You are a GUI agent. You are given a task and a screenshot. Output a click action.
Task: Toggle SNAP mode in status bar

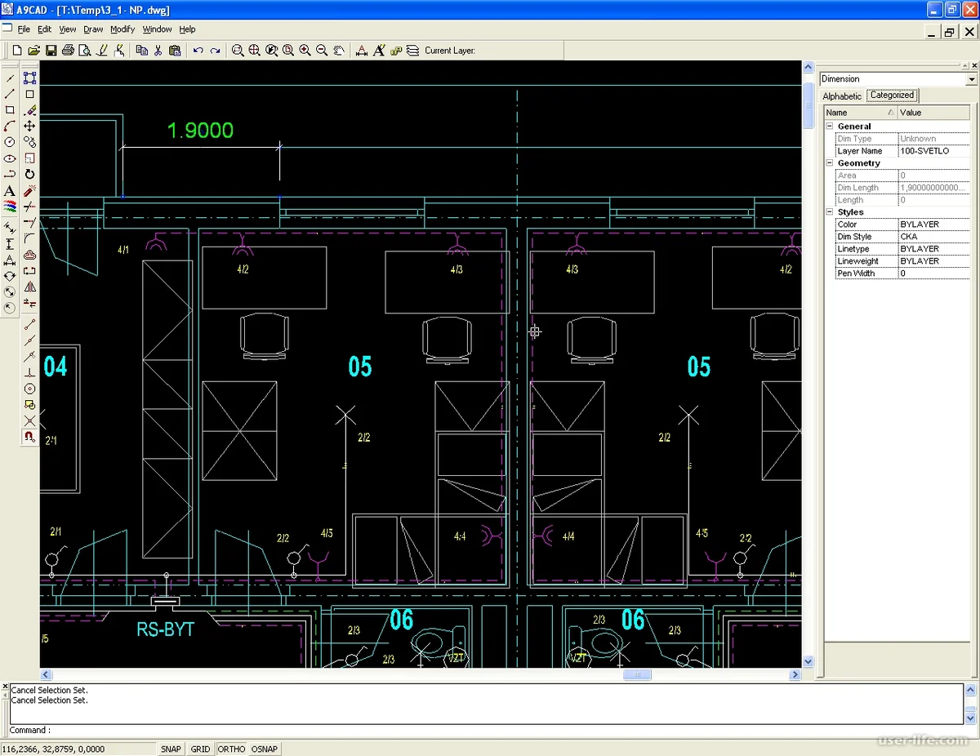pos(171,749)
